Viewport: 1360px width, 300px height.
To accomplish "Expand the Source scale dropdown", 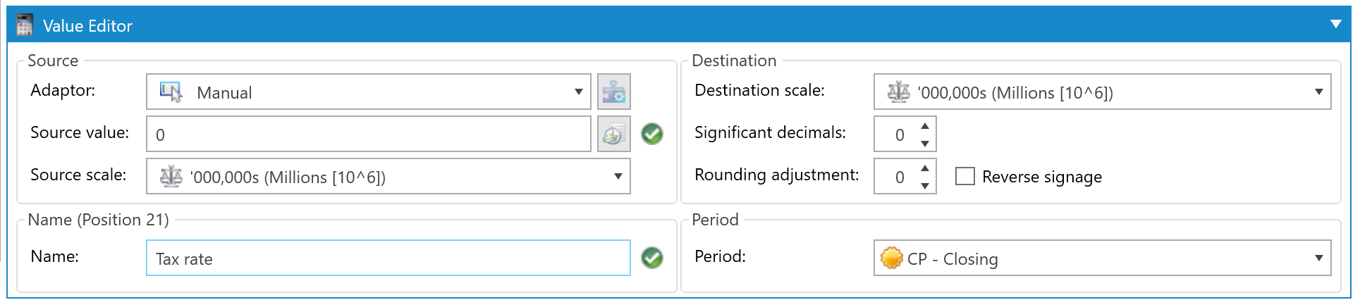I will point(388,176).
